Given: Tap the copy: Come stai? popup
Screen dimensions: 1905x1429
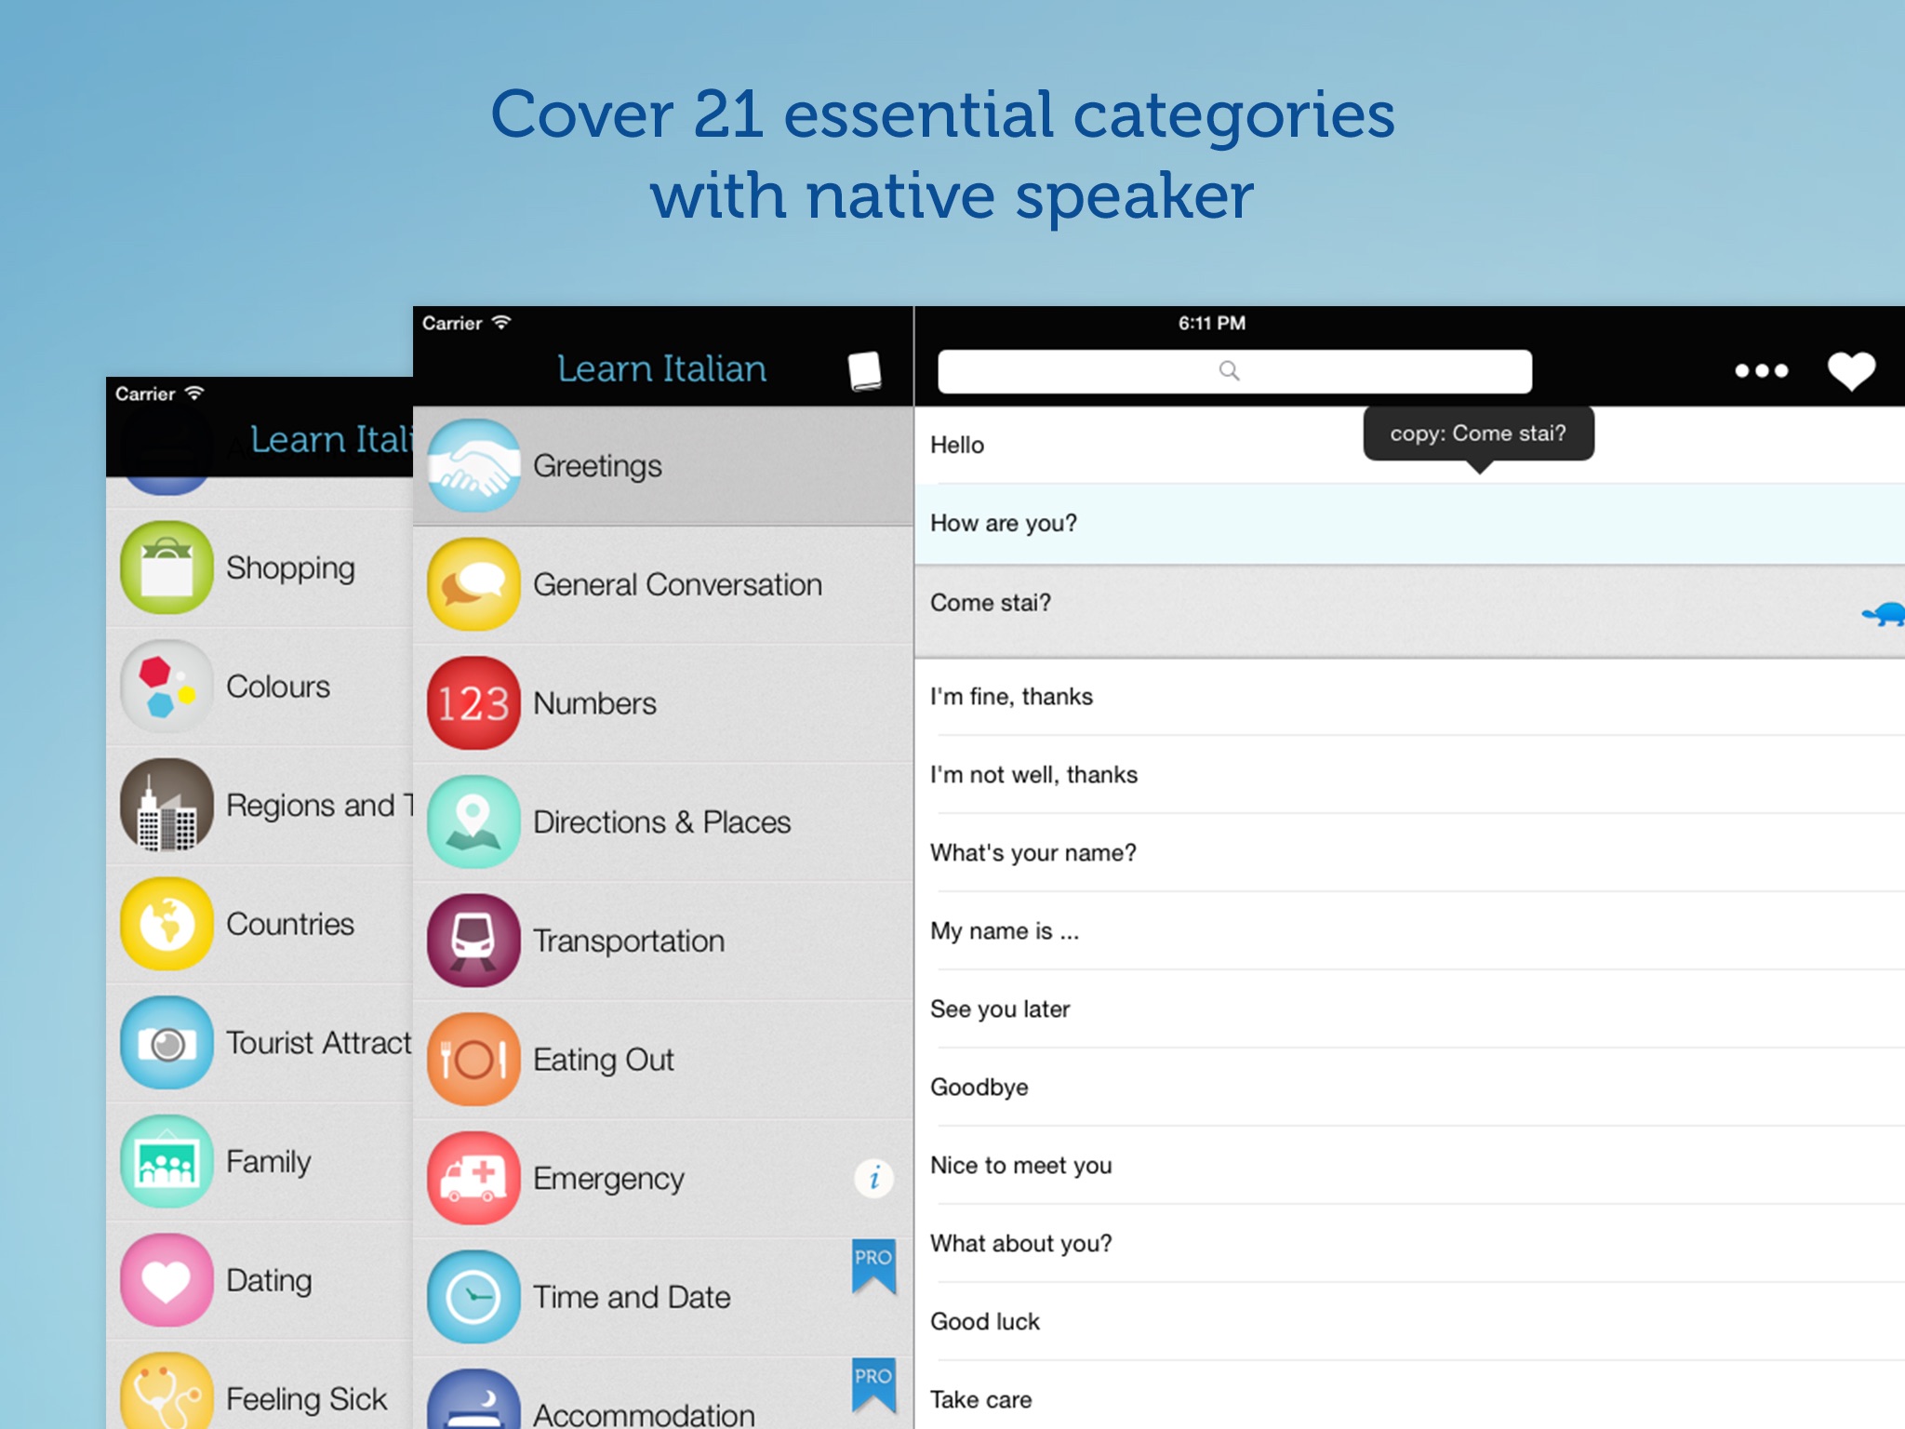Looking at the screenshot, I should (x=1478, y=434).
